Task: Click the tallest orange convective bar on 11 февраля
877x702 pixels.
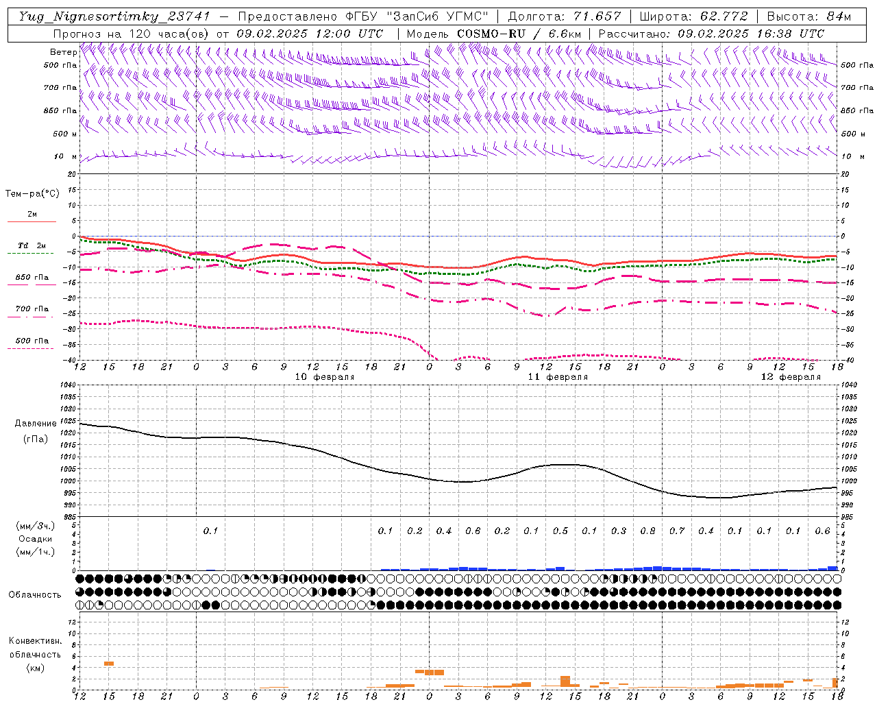Action: click(565, 681)
